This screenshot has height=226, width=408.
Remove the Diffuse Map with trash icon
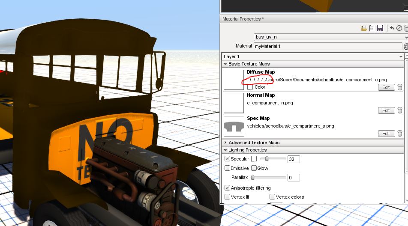tap(400, 87)
